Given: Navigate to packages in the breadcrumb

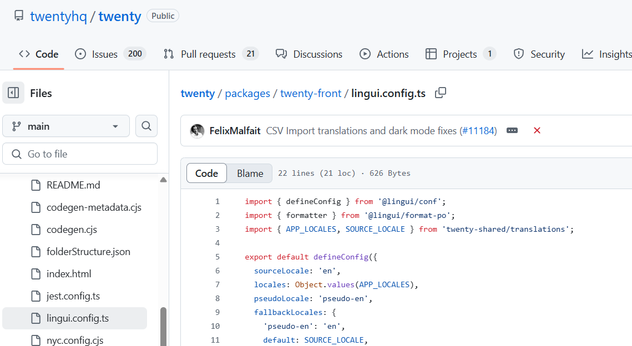Looking at the screenshot, I should click(x=247, y=93).
